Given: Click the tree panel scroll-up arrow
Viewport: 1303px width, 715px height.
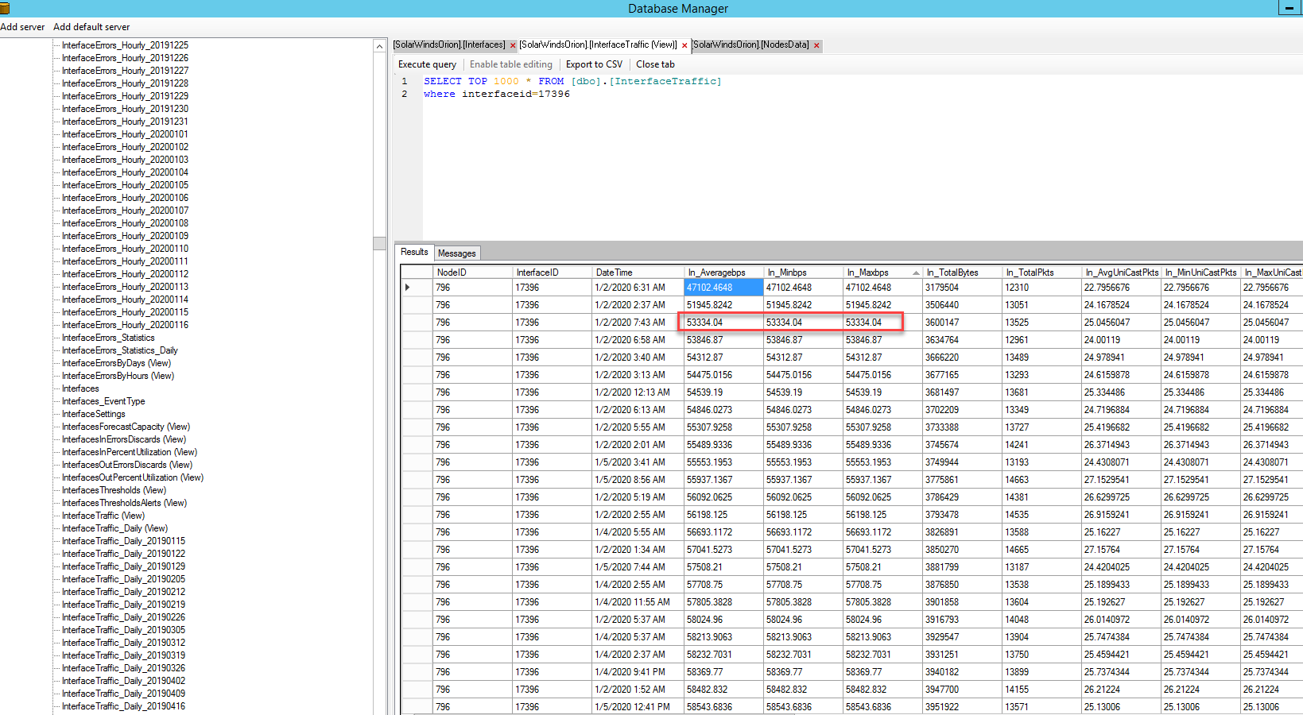Looking at the screenshot, I should (379, 47).
